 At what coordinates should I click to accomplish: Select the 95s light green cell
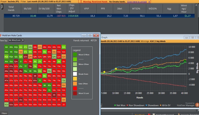click(x=49, y=71)
